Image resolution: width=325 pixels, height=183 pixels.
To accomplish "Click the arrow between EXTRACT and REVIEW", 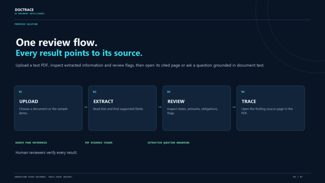I will [x=160, y=107].
